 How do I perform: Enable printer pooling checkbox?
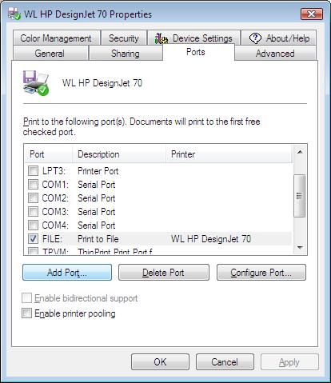click(27, 313)
